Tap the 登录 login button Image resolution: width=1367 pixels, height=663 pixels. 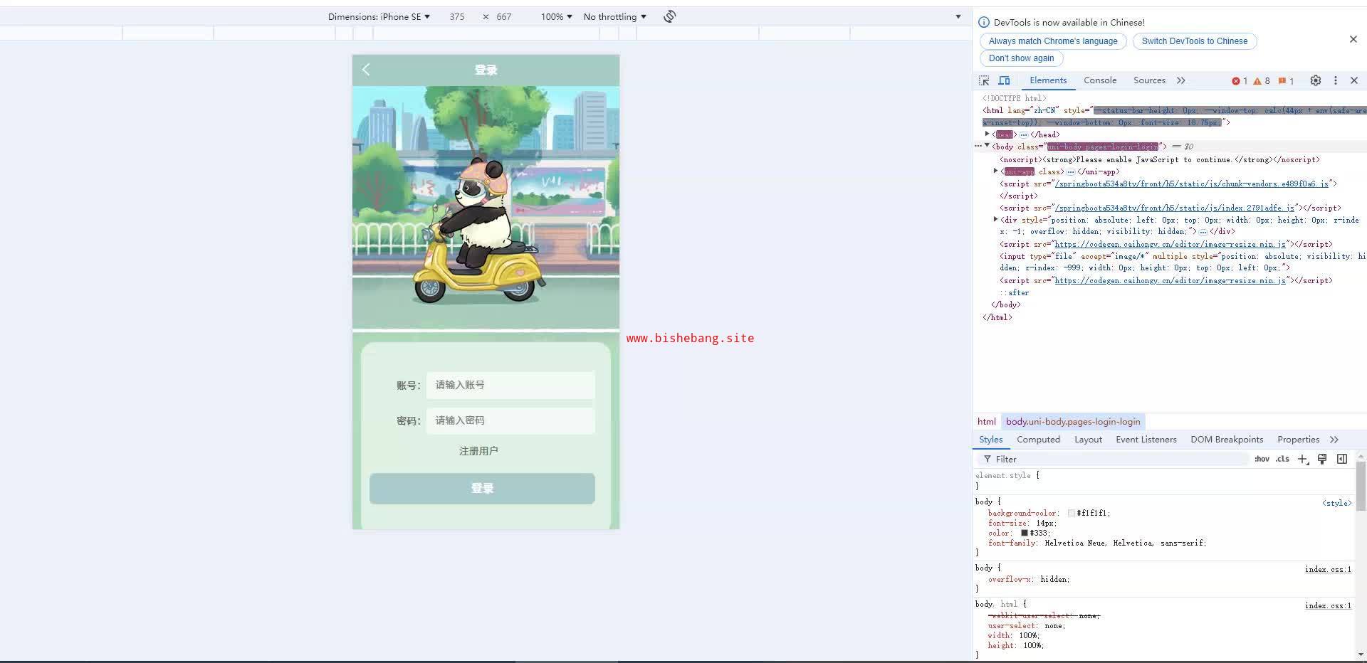pos(482,489)
